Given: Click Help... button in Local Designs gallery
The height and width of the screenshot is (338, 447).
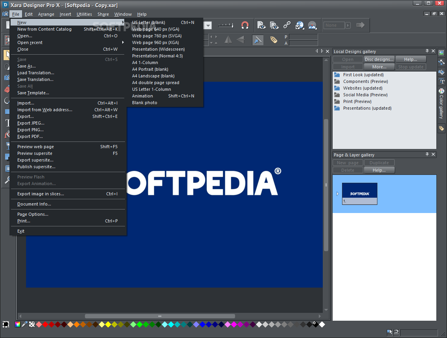Looking at the screenshot, I should point(410,59).
